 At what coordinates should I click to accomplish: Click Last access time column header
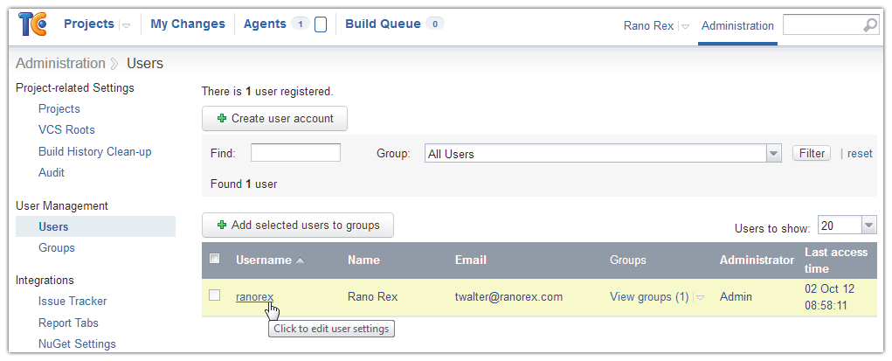(836, 260)
